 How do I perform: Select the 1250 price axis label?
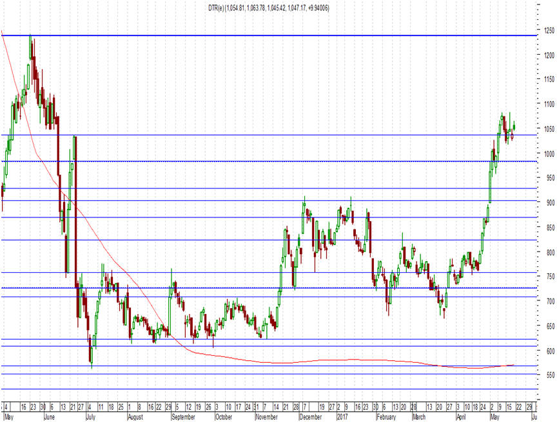549,31
